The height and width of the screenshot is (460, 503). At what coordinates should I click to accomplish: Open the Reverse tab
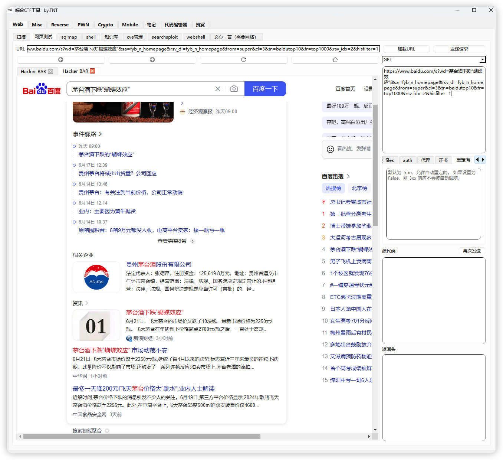[x=60, y=25]
